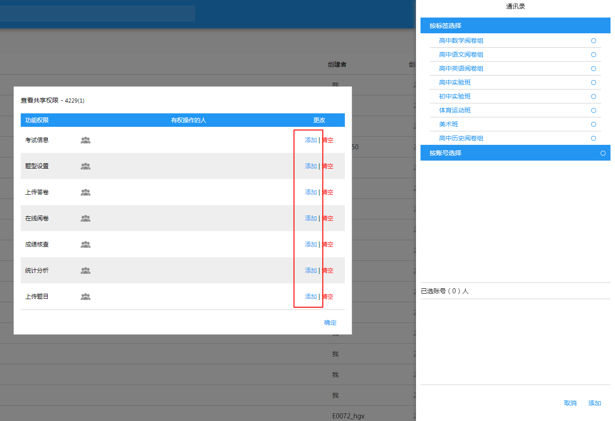Collapse the 按标签选择 section
This screenshot has height=421, width=615.
pyautogui.click(x=445, y=26)
